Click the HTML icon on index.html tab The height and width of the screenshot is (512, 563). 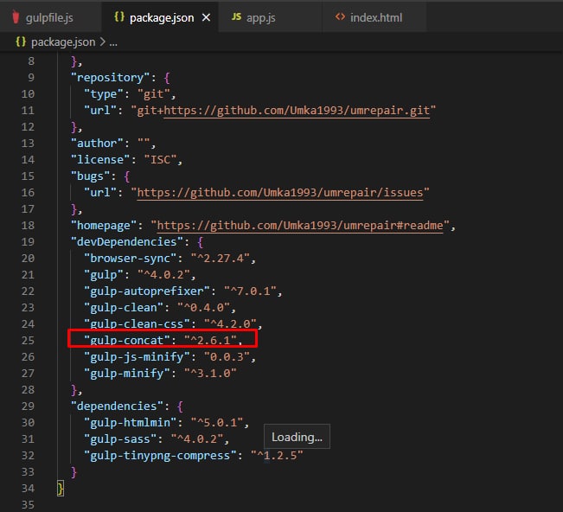[340, 16]
